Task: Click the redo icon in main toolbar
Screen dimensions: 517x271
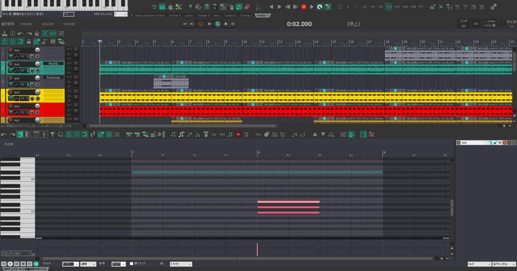Action: [x=29, y=34]
